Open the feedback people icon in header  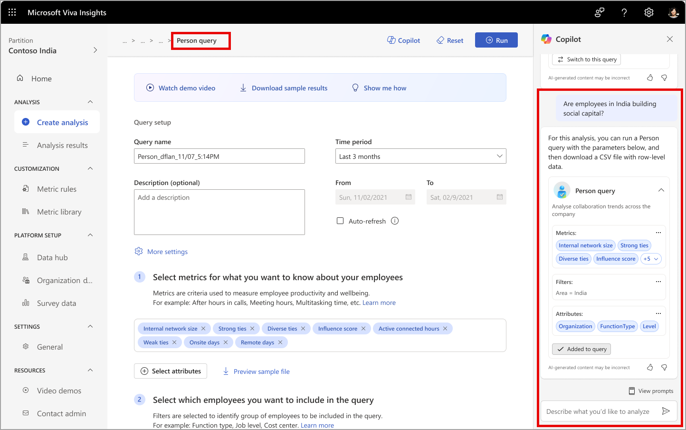point(600,13)
